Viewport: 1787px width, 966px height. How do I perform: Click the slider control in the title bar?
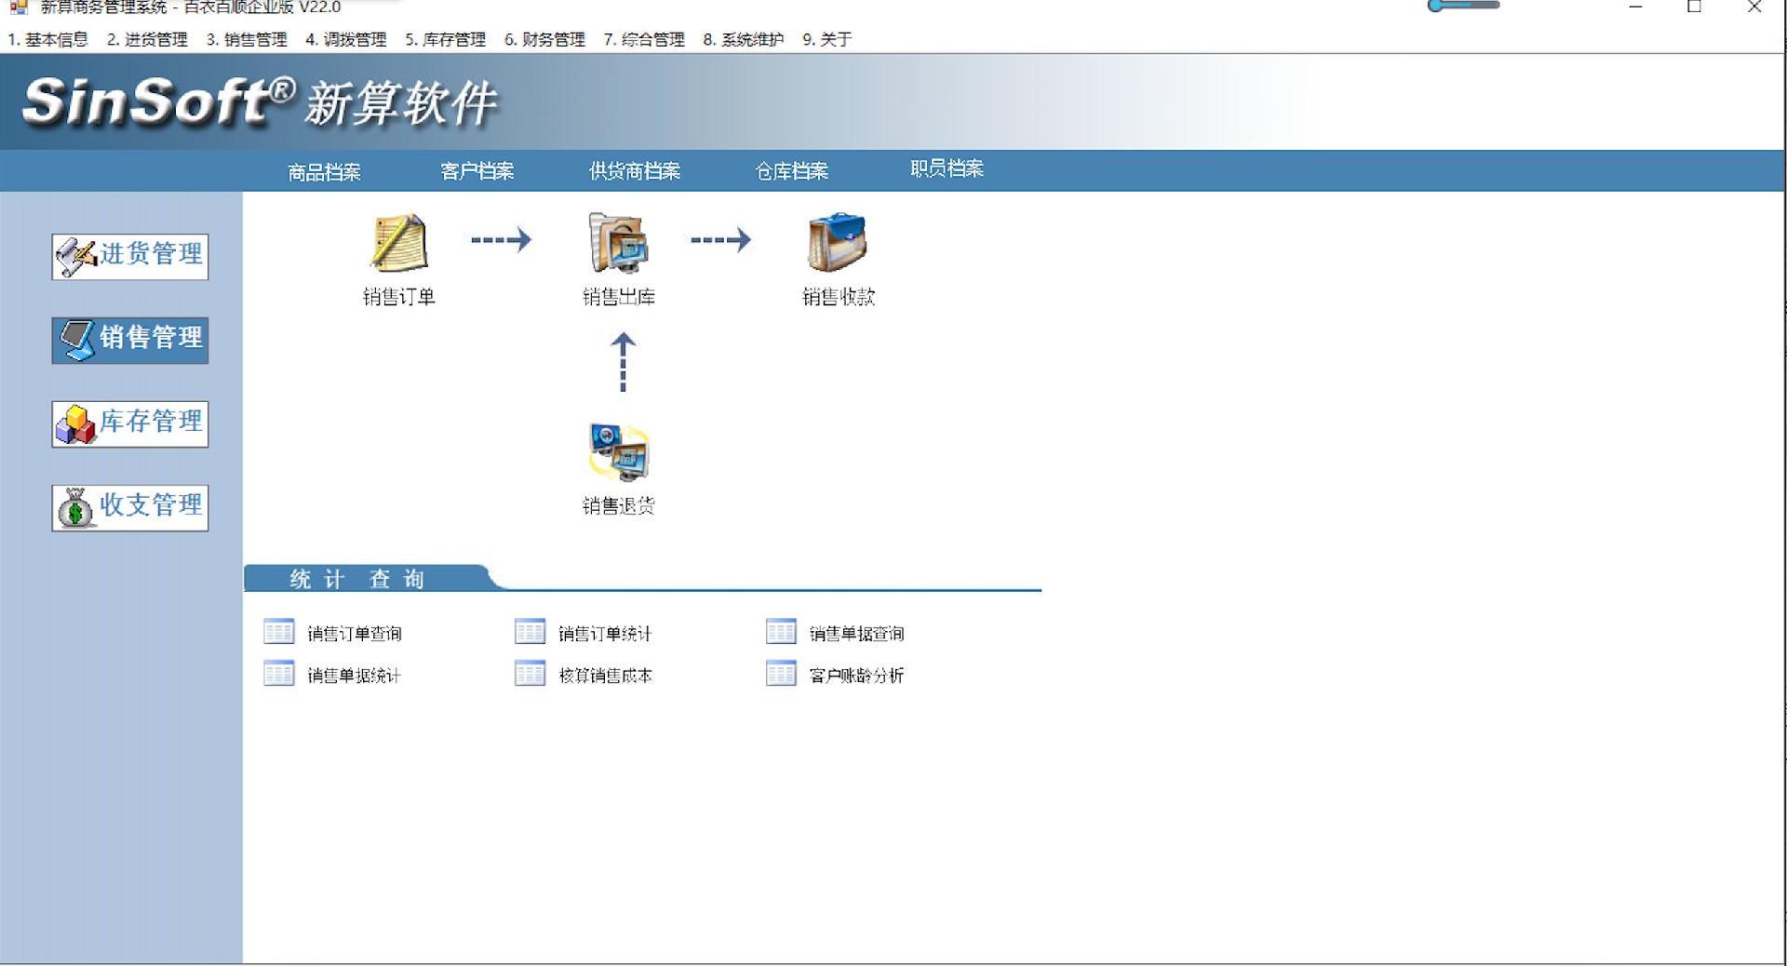pyautogui.click(x=1463, y=6)
